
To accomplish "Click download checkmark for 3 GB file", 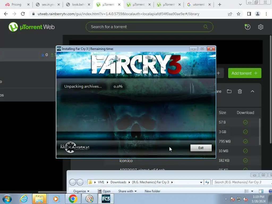I will click(x=245, y=132).
